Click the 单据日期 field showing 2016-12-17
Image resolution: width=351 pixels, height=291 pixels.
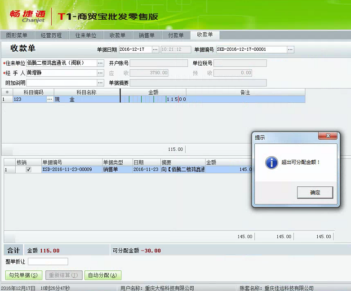(x=135, y=49)
